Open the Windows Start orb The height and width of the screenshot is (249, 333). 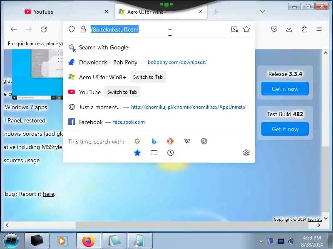[x=11, y=241]
